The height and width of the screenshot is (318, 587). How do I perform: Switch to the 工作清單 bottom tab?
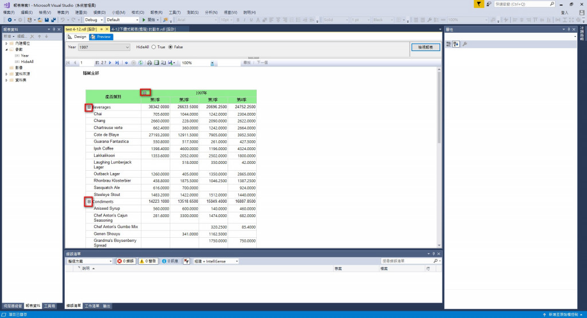point(92,306)
